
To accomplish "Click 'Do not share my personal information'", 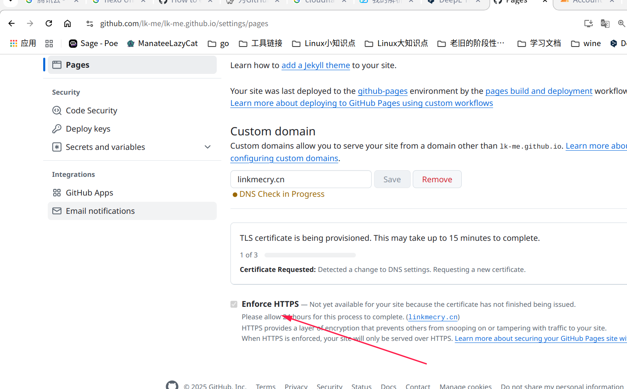I will tap(562, 387).
